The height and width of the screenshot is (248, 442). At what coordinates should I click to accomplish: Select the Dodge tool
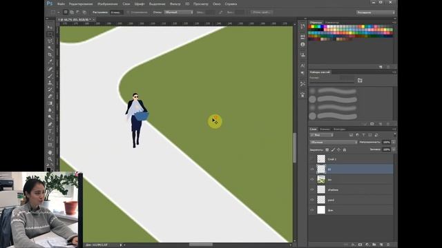(x=50, y=117)
